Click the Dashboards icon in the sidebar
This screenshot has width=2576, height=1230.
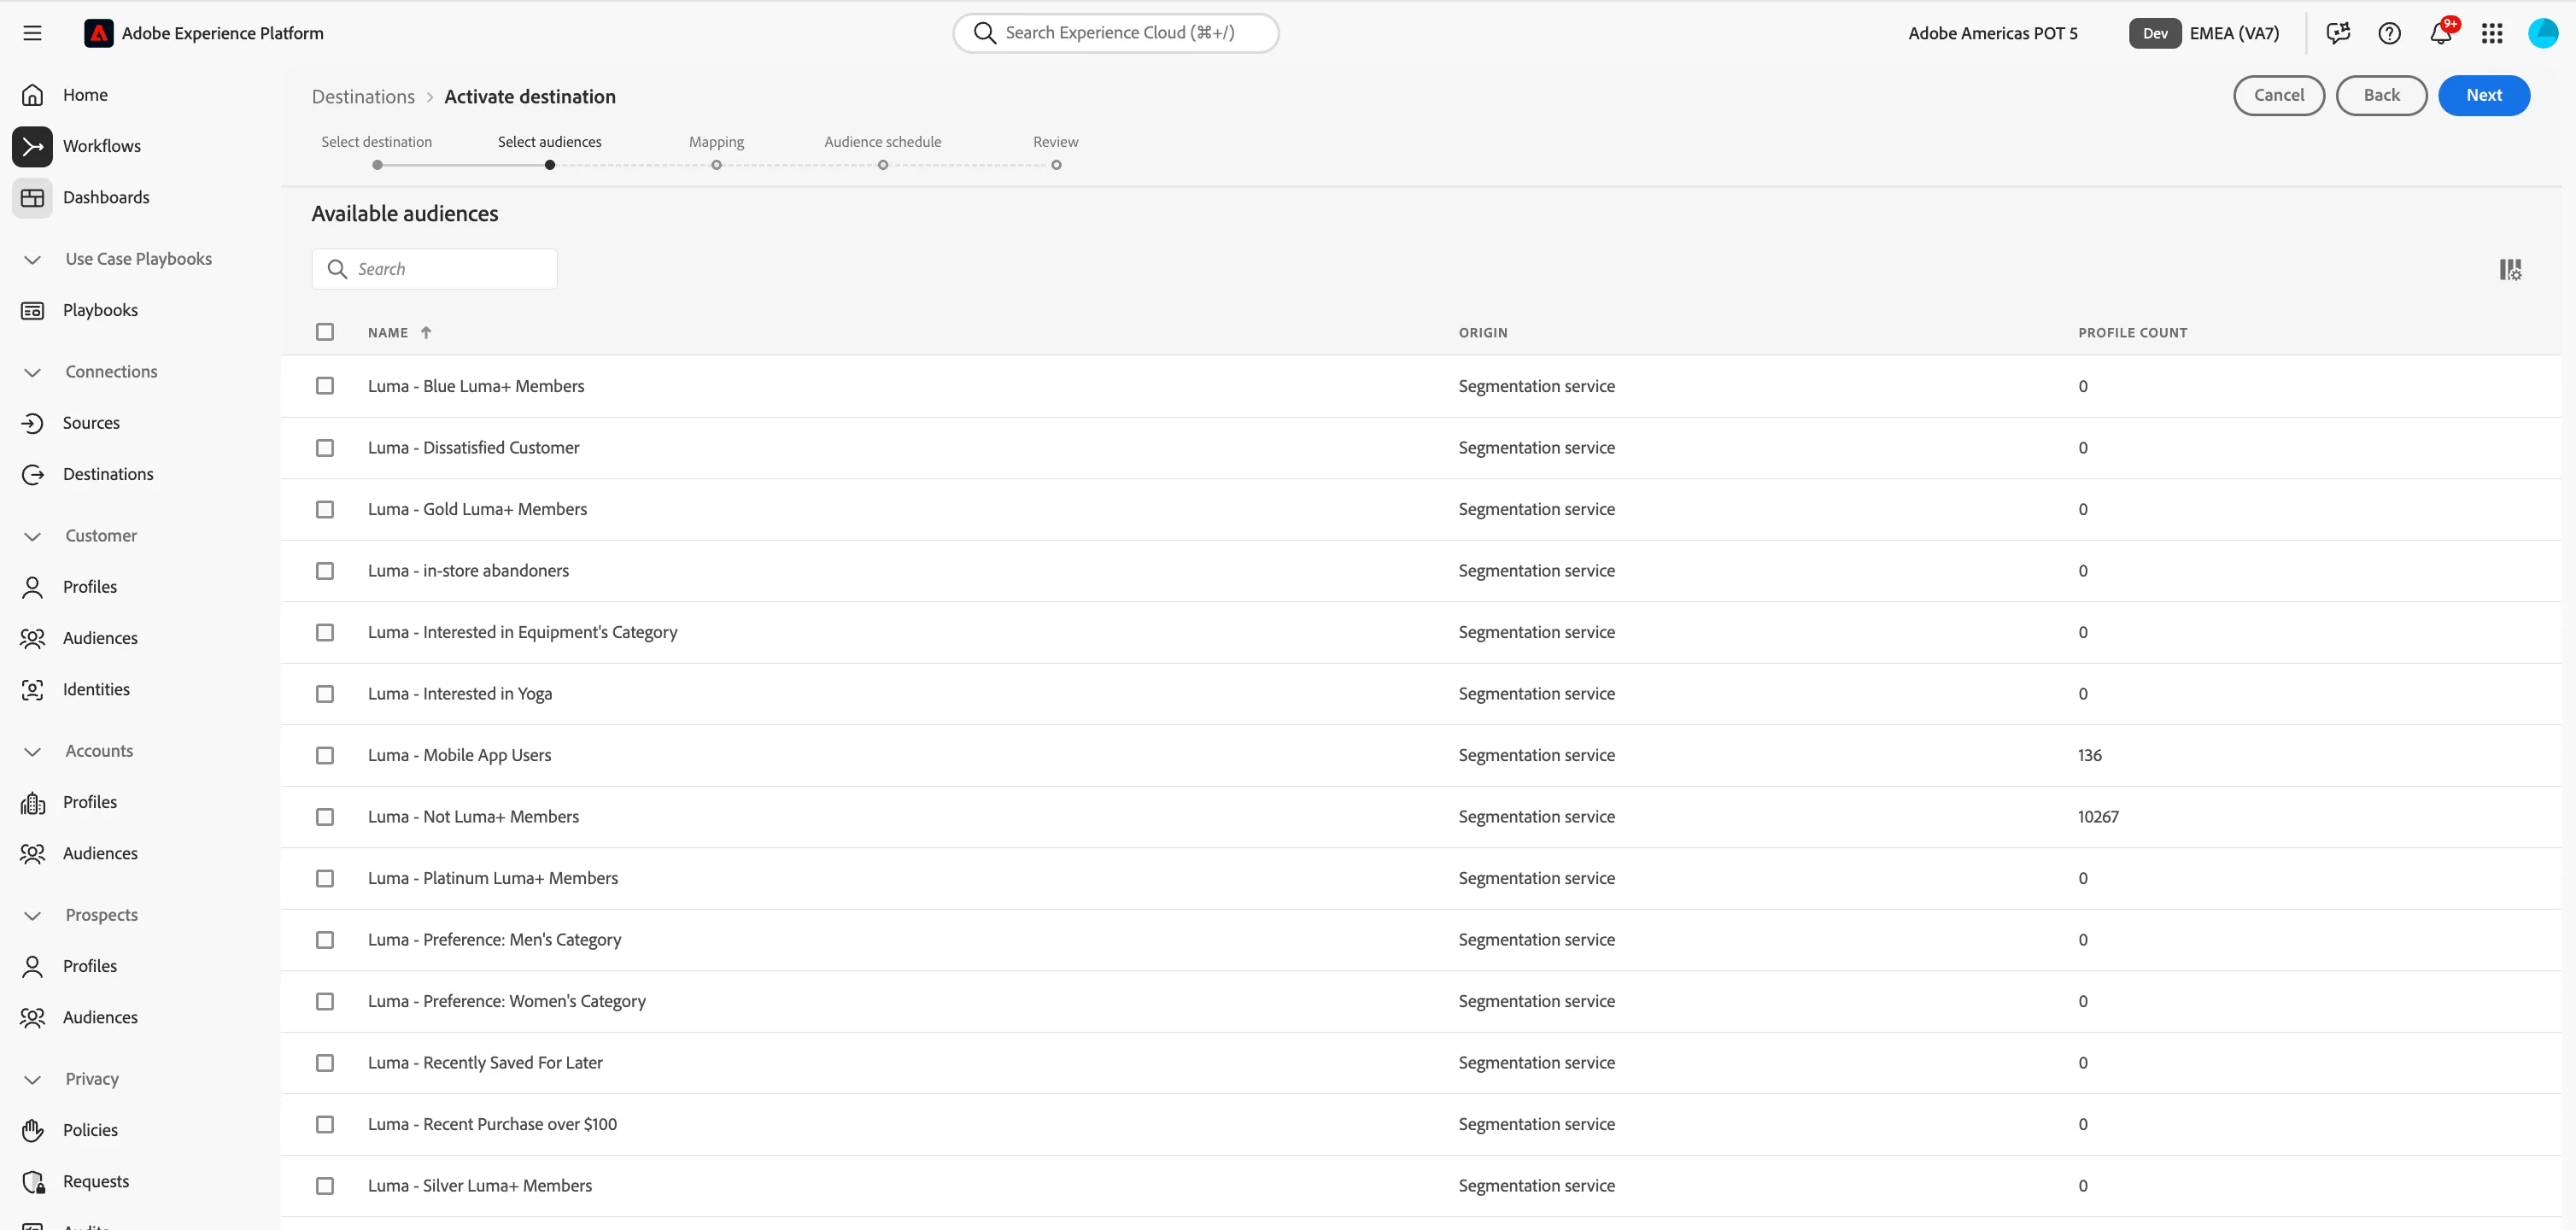[x=32, y=197]
